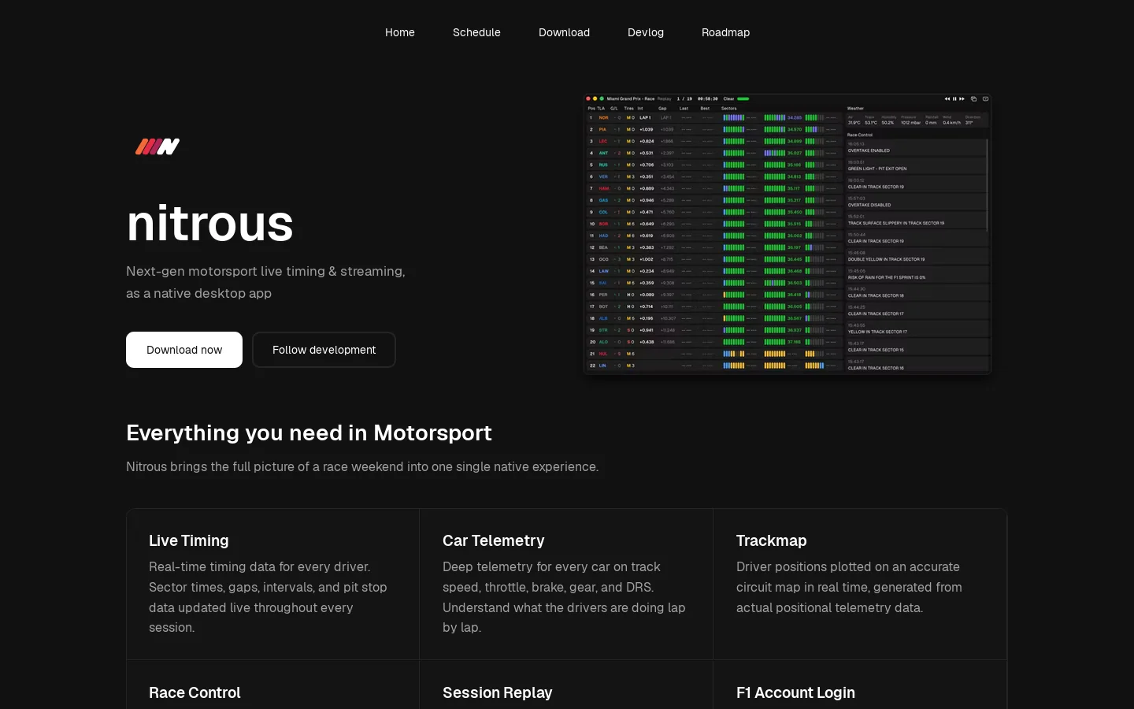Viewport: 1134px width, 709px height.
Task: Click the Download now button
Action: [184, 350]
